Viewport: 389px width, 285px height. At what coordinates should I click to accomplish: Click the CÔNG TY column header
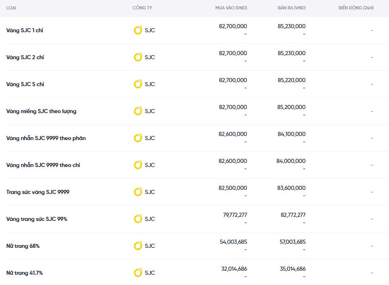tap(142, 8)
